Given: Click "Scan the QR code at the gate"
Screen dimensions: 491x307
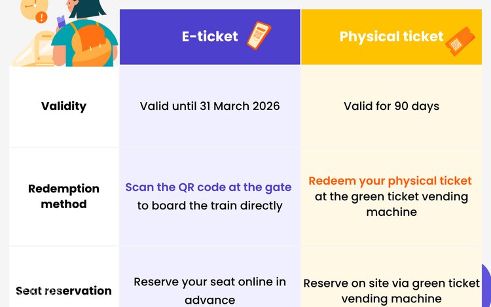Looking at the screenshot, I should tap(208, 187).
